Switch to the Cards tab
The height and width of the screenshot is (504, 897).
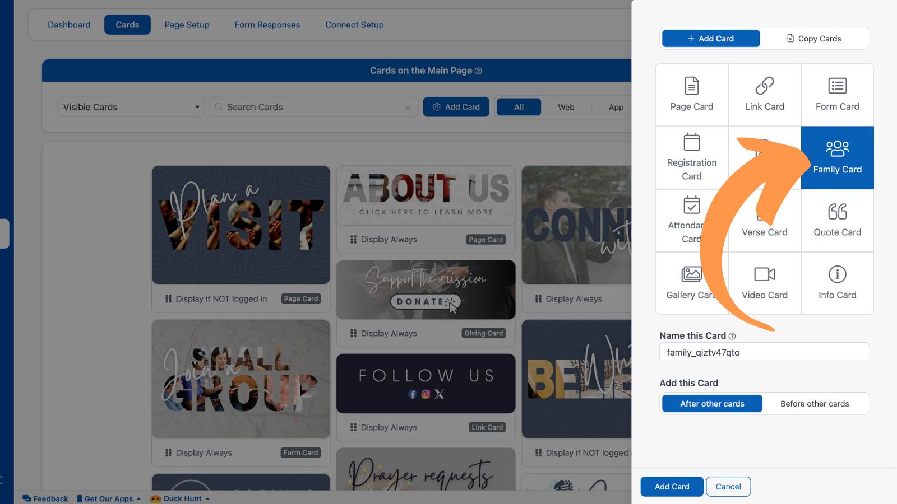127,25
